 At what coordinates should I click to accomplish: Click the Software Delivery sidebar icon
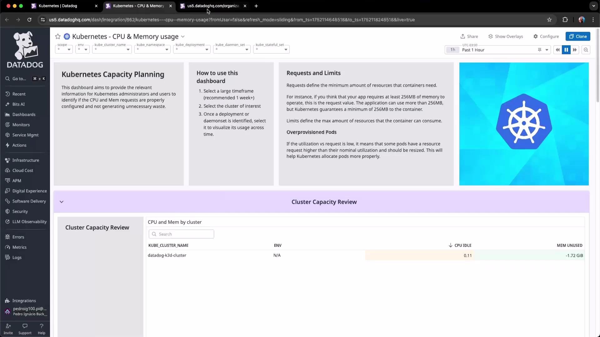click(x=7, y=201)
